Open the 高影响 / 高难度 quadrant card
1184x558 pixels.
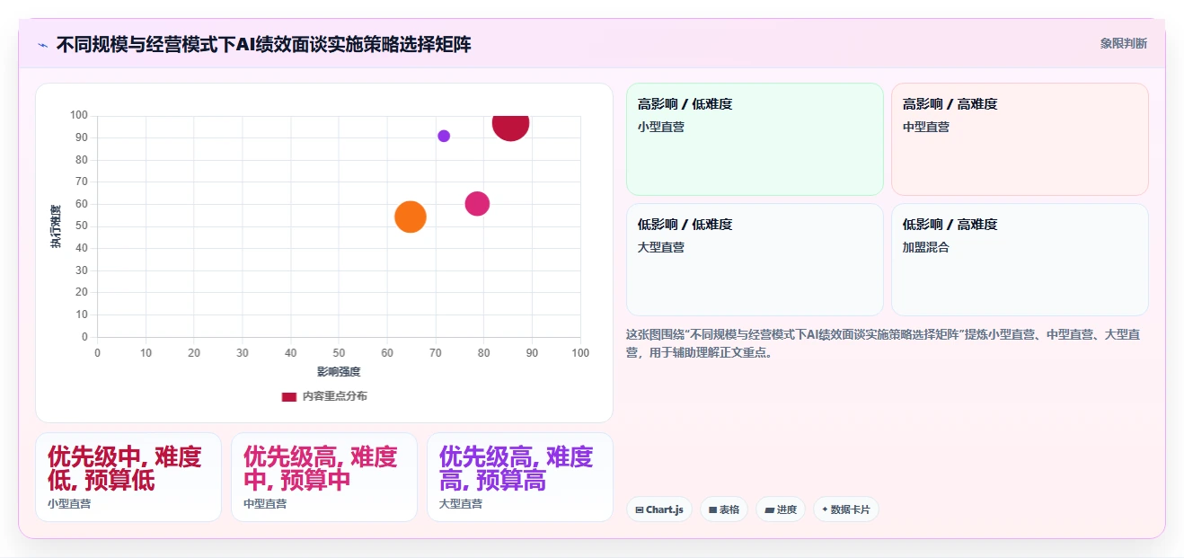pos(1020,139)
